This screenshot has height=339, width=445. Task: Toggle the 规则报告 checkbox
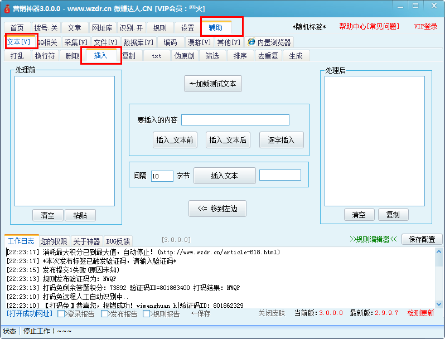(147, 314)
